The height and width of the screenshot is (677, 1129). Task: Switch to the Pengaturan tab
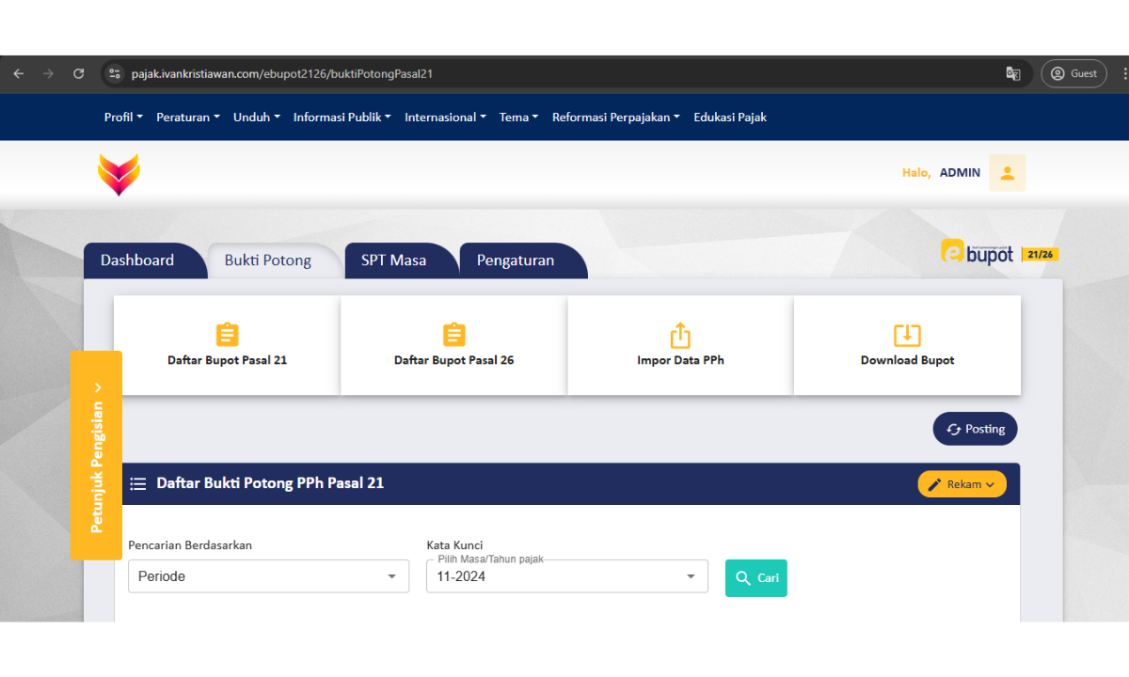[x=516, y=260]
